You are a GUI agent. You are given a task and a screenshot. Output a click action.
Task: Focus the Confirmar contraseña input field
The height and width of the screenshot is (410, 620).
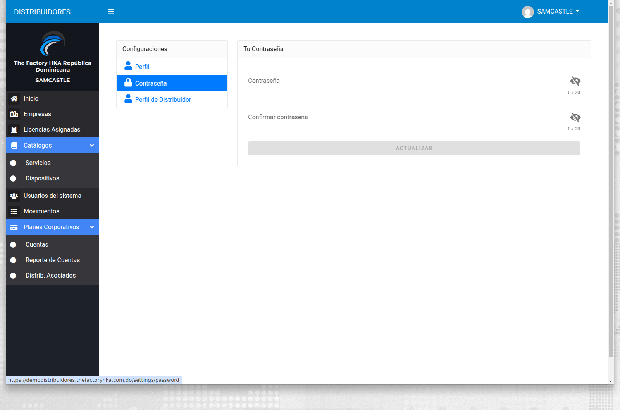coord(408,117)
